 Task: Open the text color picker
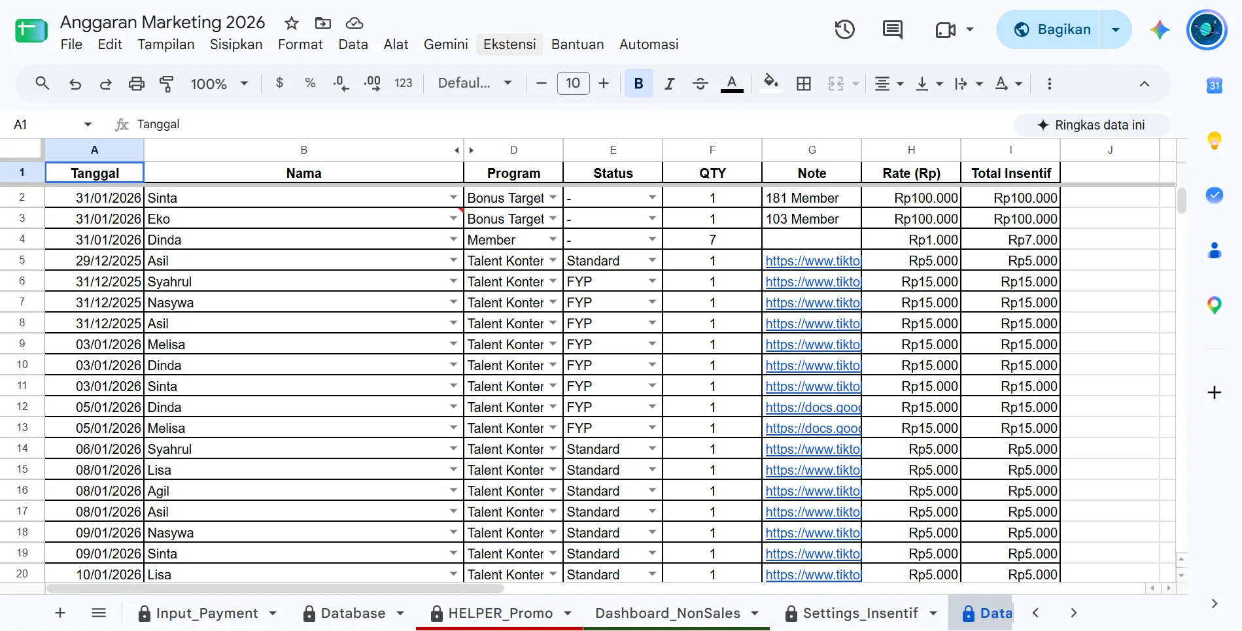pos(732,84)
